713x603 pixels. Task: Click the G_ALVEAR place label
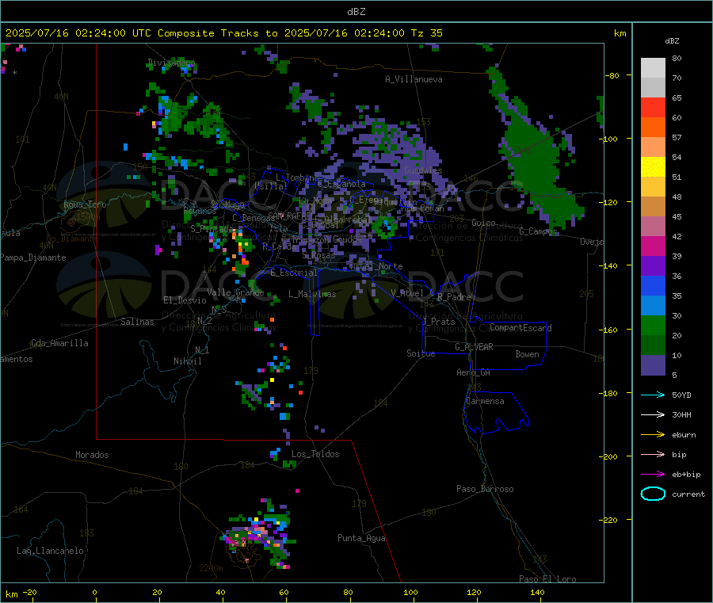coord(474,347)
